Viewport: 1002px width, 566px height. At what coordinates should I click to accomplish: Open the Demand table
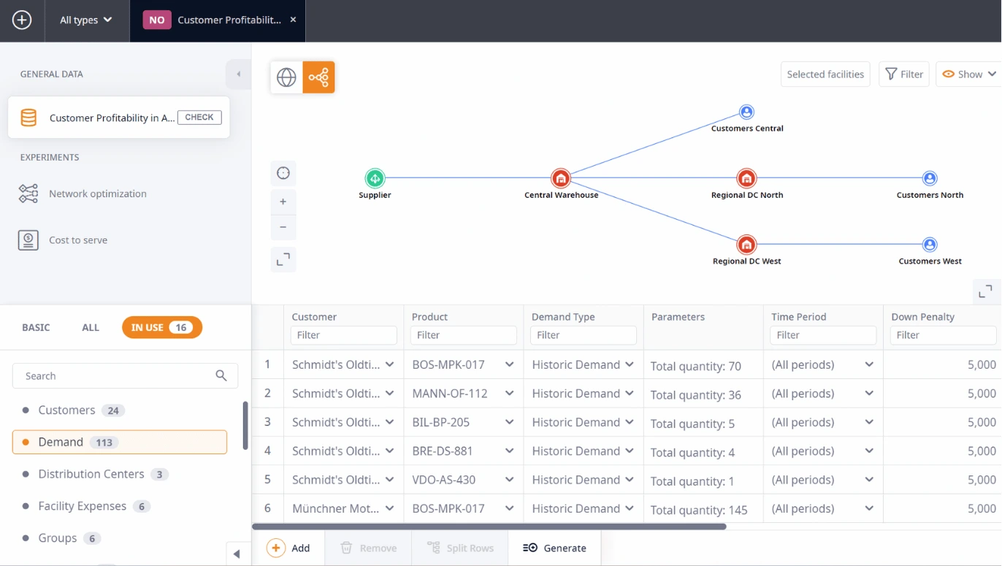(x=120, y=442)
